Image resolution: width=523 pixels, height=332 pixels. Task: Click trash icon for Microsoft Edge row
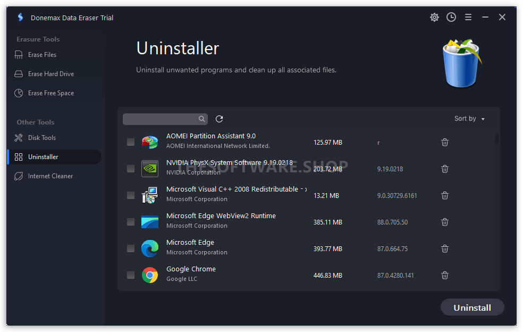[x=445, y=248]
